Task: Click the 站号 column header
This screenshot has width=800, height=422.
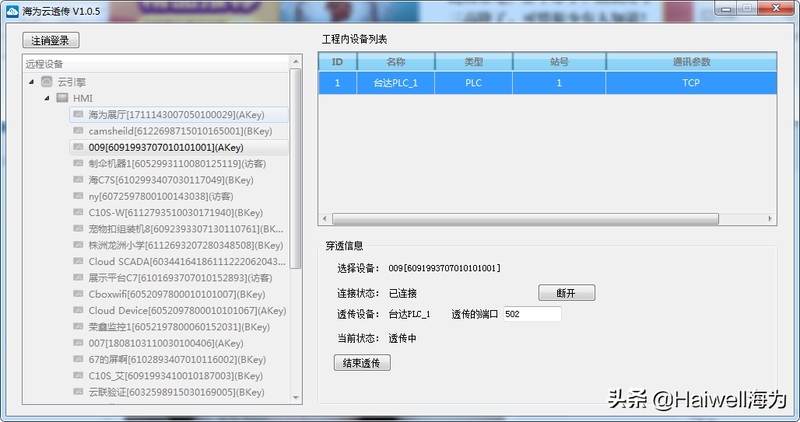Action: (560, 61)
